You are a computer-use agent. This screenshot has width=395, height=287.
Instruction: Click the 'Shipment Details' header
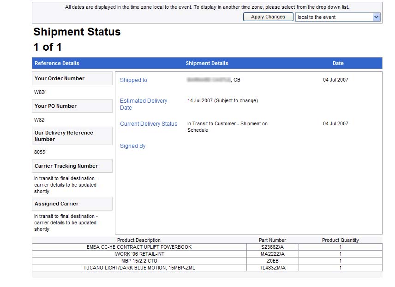207,63
